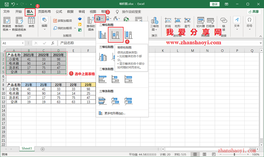Open Recommended PivotTables (推荐的数据透视表)
264x157 pixels.
pyautogui.click(x=19, y=24)
